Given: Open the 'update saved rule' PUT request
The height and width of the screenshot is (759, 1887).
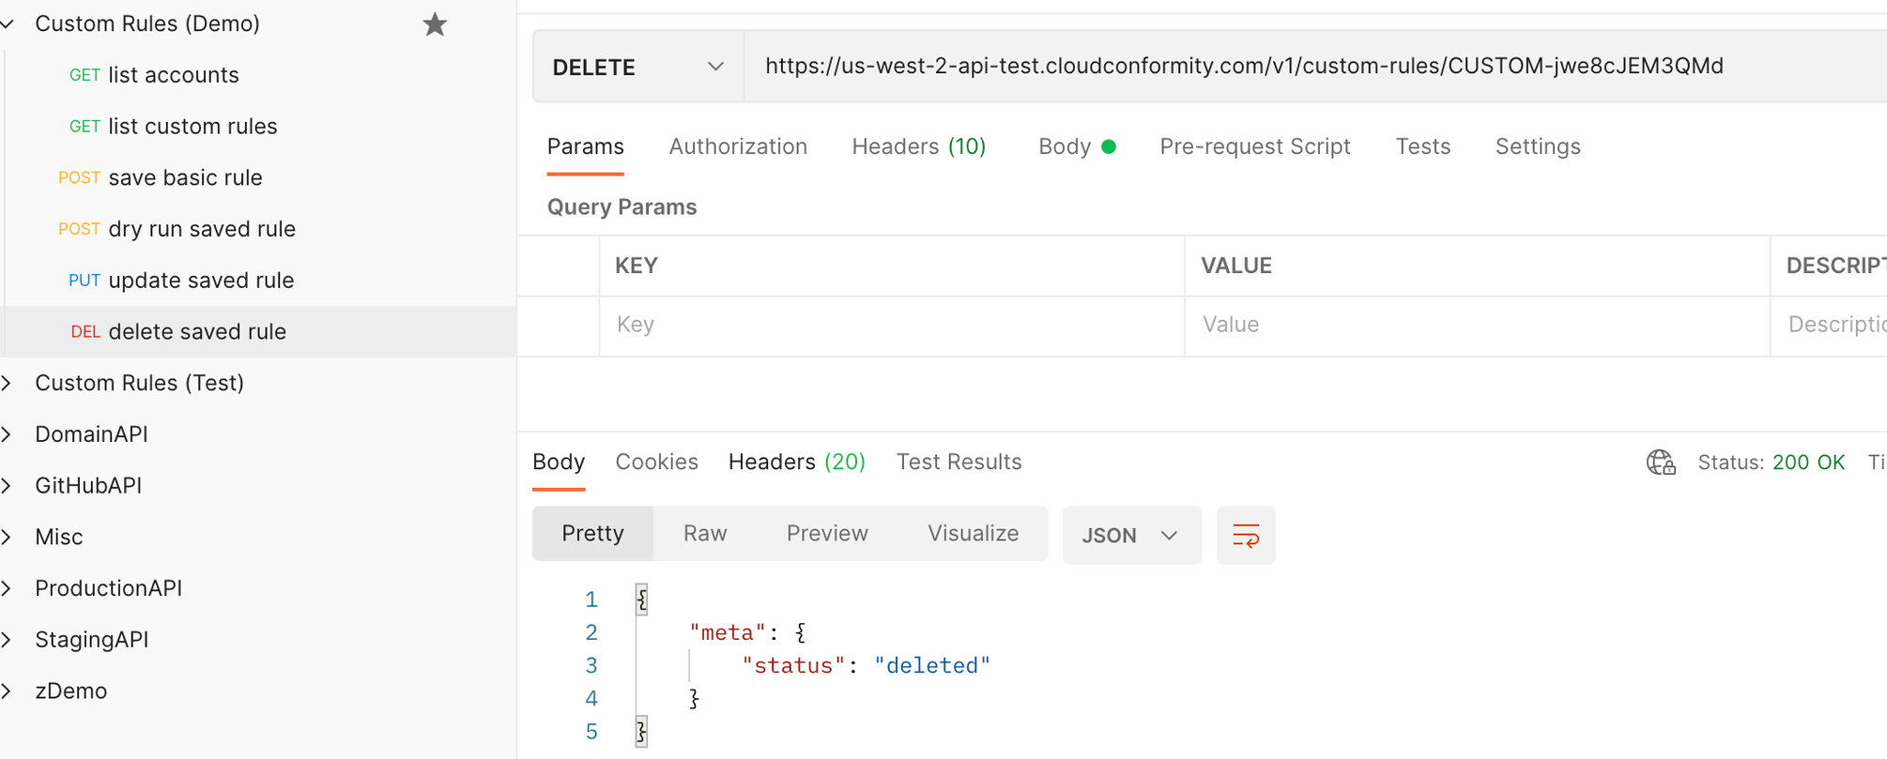Looking at the screenshot, I should (x=201, y=281).
